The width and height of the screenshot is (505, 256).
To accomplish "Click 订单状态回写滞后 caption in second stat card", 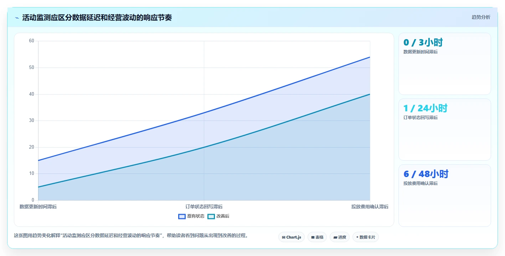I will pyautogui.click(x=421, y=118).
